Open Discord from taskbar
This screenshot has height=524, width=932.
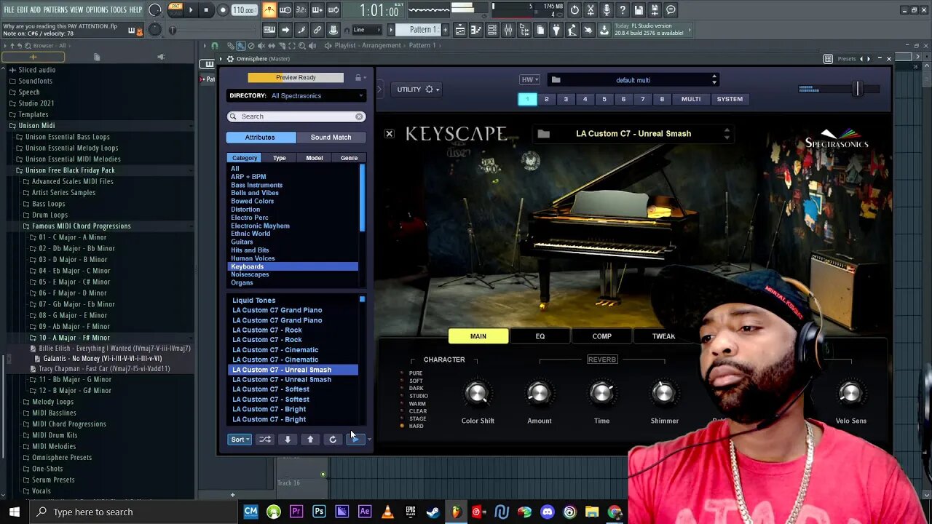548,512
